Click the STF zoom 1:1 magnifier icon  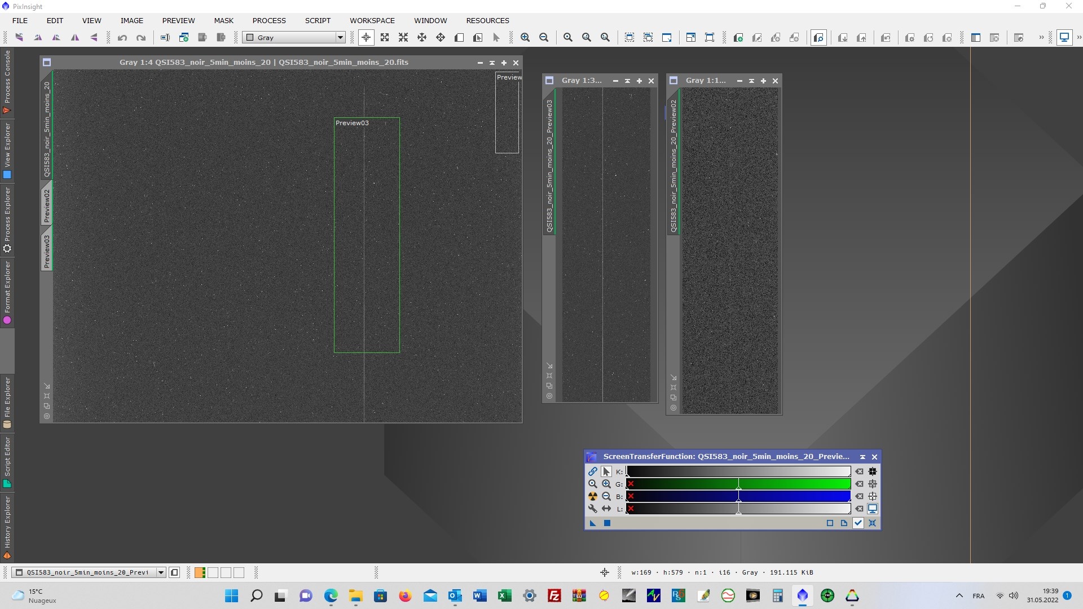(592, 484)
